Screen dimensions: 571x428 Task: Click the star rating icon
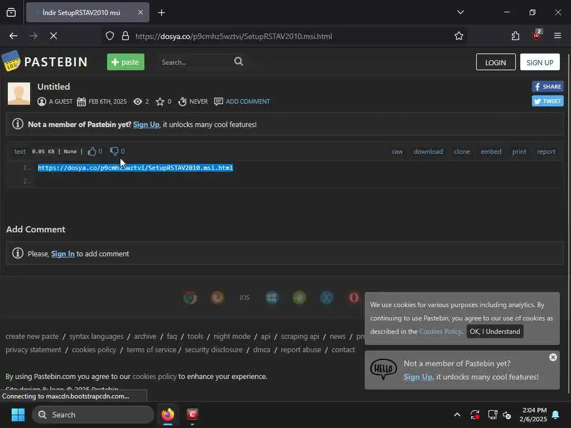pyautogui.click(x=160, y=101)
